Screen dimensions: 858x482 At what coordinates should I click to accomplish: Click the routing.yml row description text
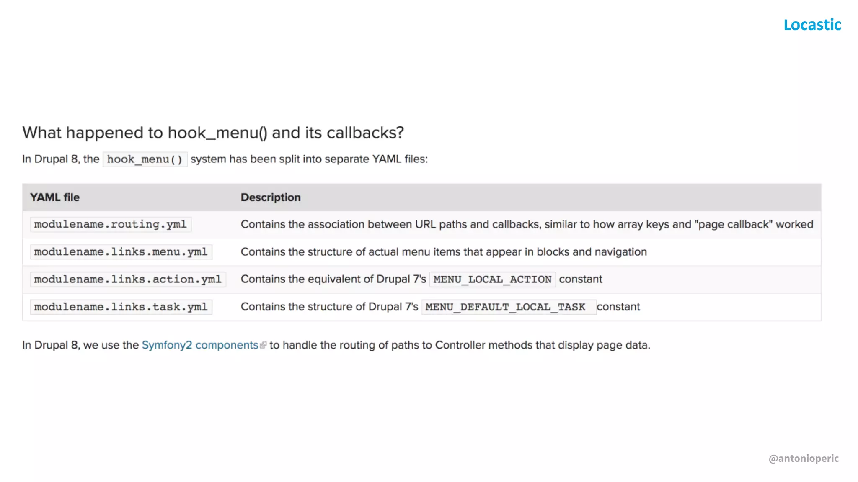(x=527, y=225)
